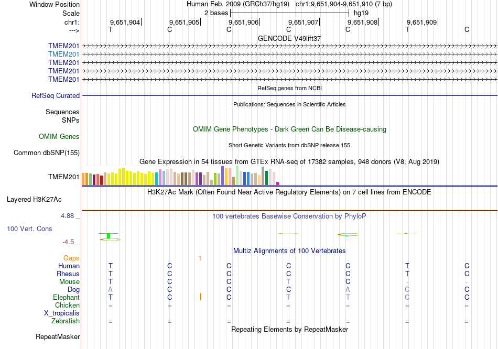The height and width of the screenshot is (349, 498).
Task: Select the Chicken alignment row label
Action: [67, 305]
